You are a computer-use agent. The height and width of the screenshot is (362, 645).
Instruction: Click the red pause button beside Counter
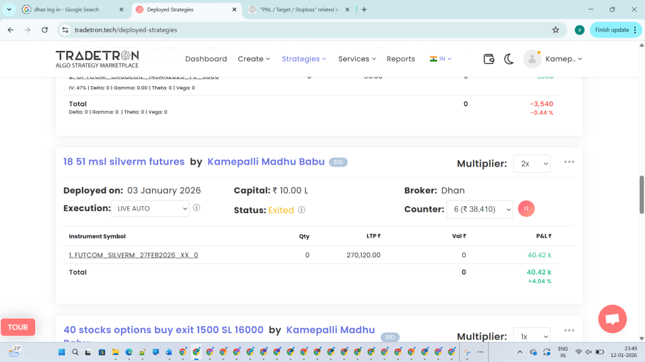[526, 209]
